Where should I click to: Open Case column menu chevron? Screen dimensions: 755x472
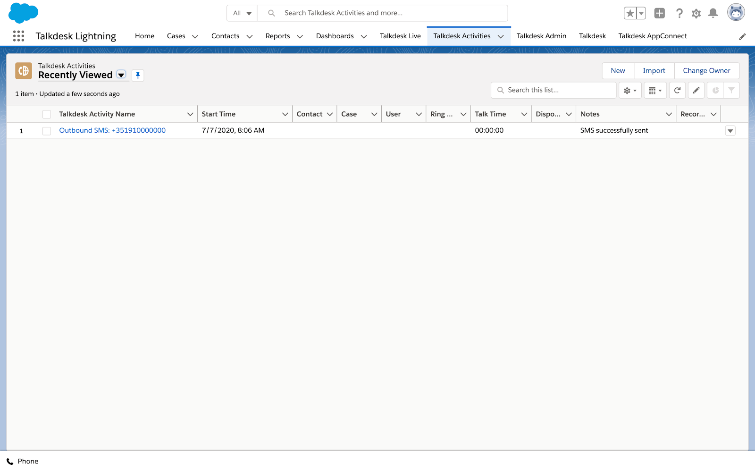point(374,114)
